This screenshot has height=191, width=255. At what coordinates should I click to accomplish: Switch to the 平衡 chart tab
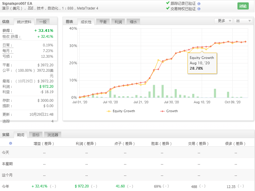[x=103, y=22]
